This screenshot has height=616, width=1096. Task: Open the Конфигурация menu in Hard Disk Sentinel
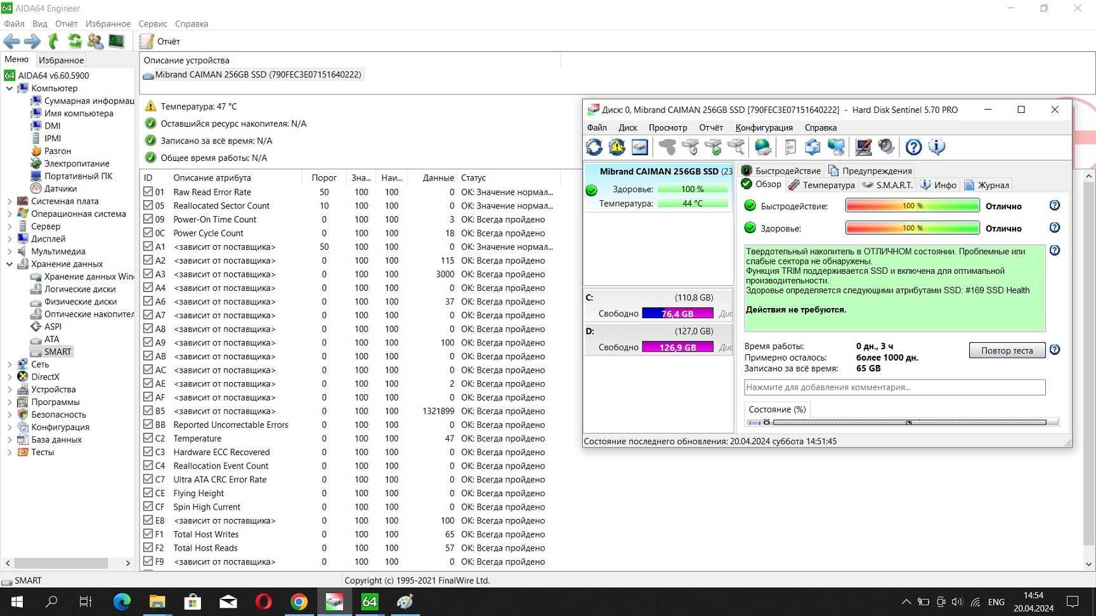coord(764,127)
